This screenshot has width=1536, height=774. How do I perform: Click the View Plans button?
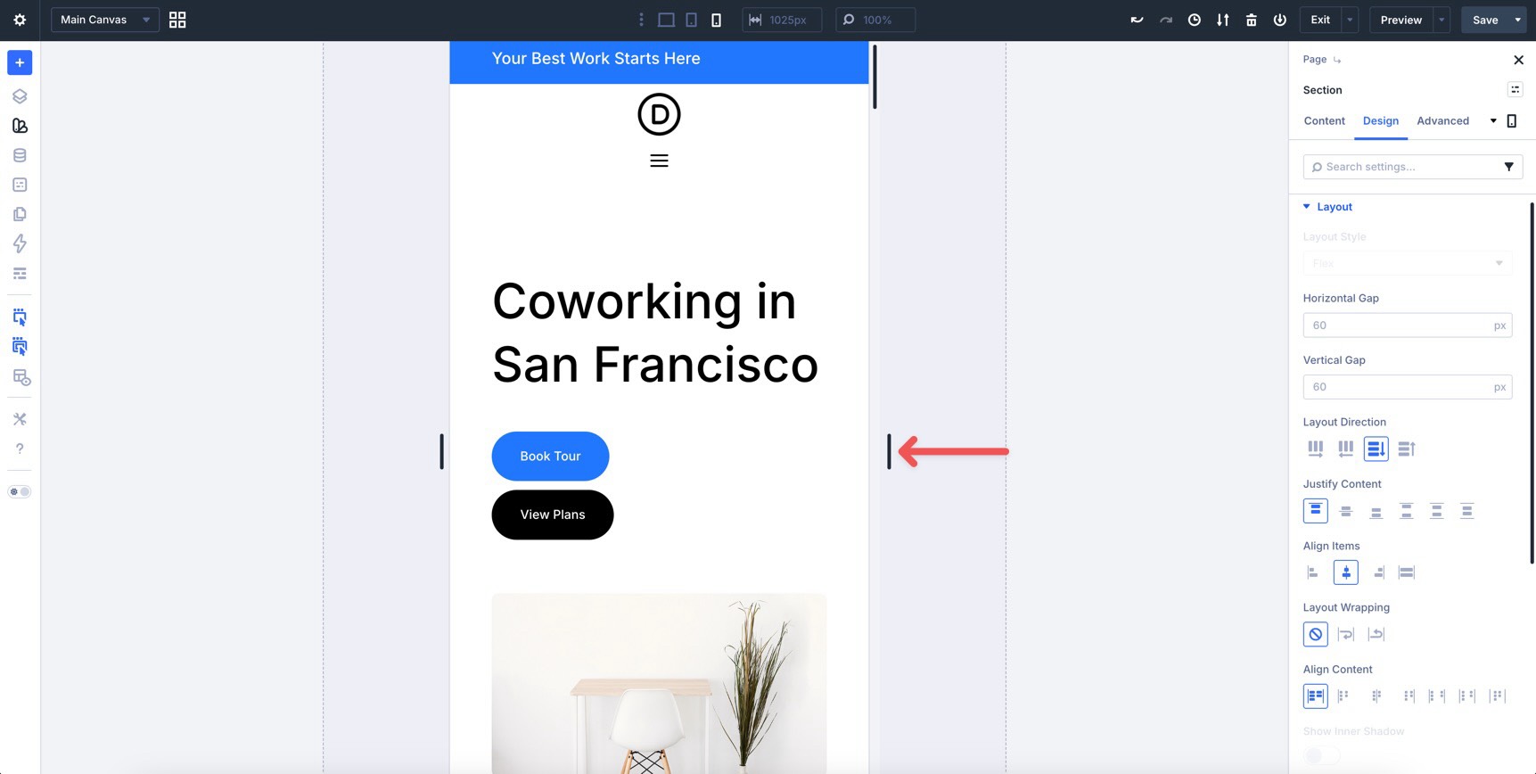coord(553,515)
